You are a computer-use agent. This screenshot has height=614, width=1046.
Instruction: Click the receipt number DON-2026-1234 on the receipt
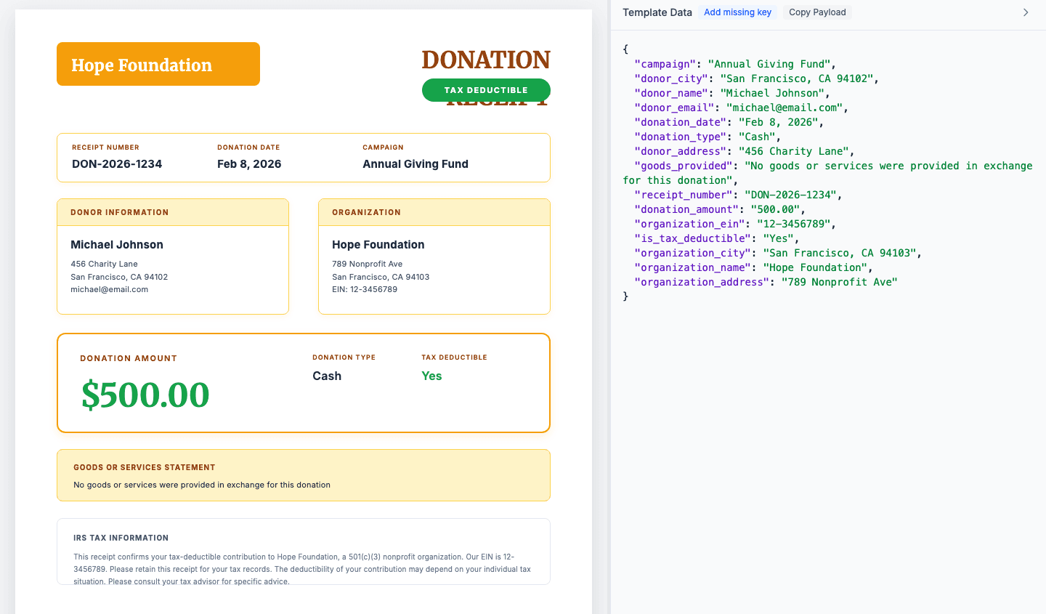click(115, 163)
